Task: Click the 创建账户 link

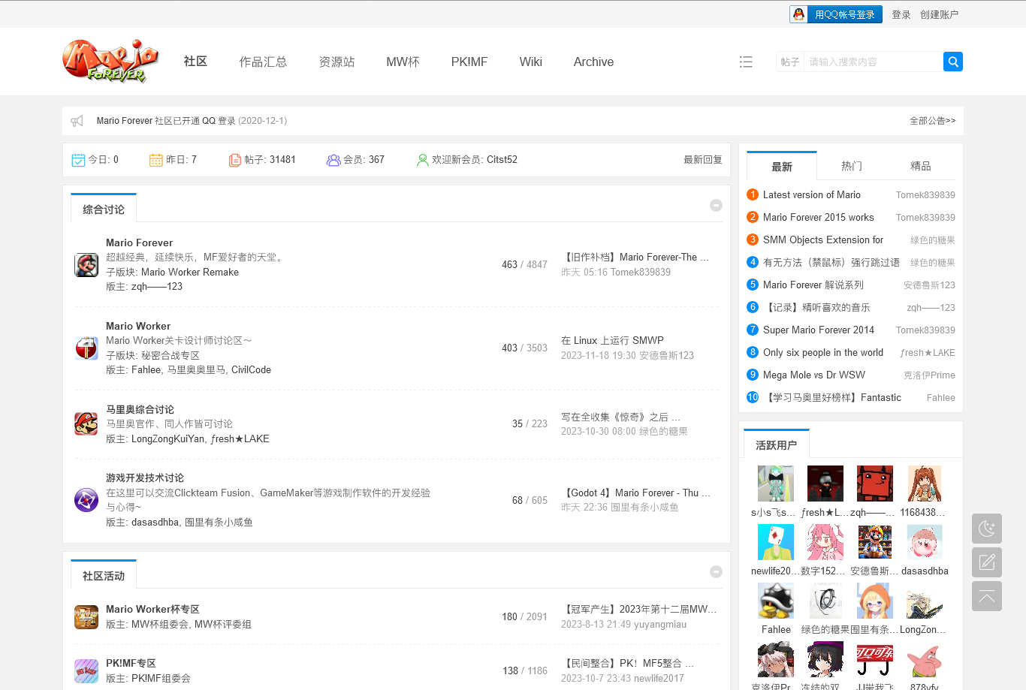Action: pos(939,14)
